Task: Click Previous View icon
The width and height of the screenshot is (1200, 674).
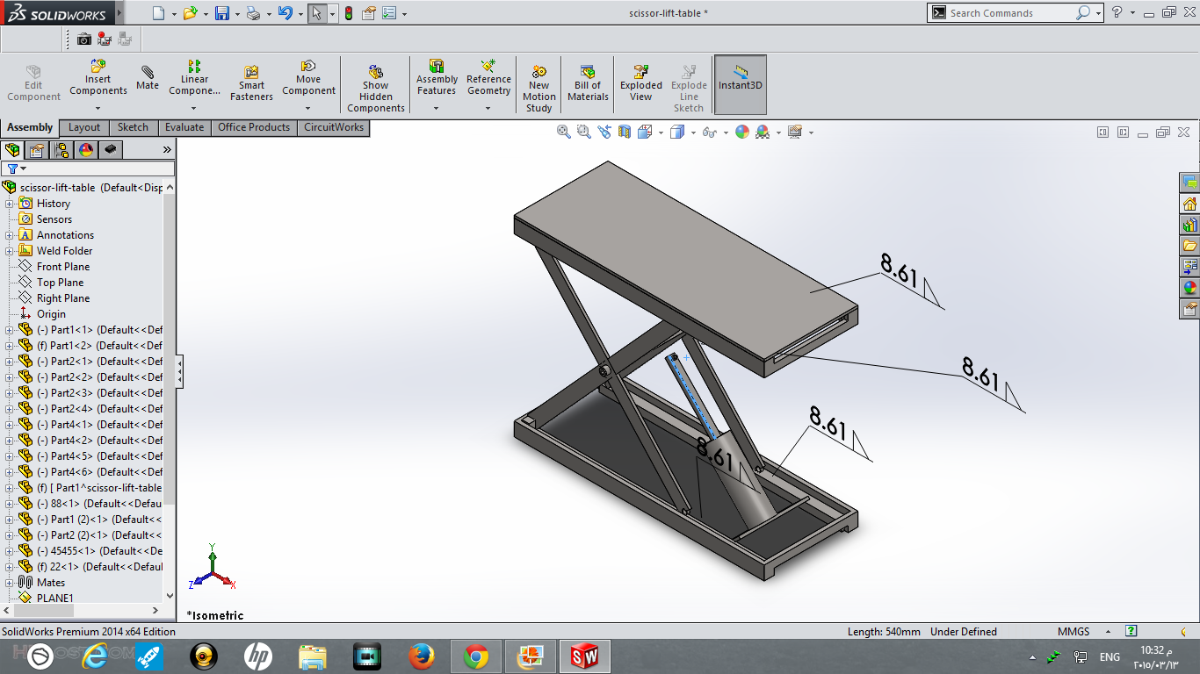Action: coord(604,132)
